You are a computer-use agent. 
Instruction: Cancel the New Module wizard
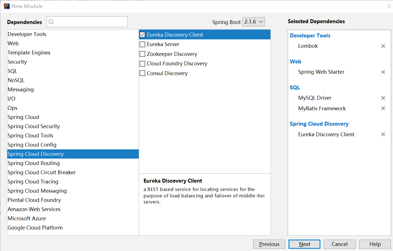[x=340, y=244]
